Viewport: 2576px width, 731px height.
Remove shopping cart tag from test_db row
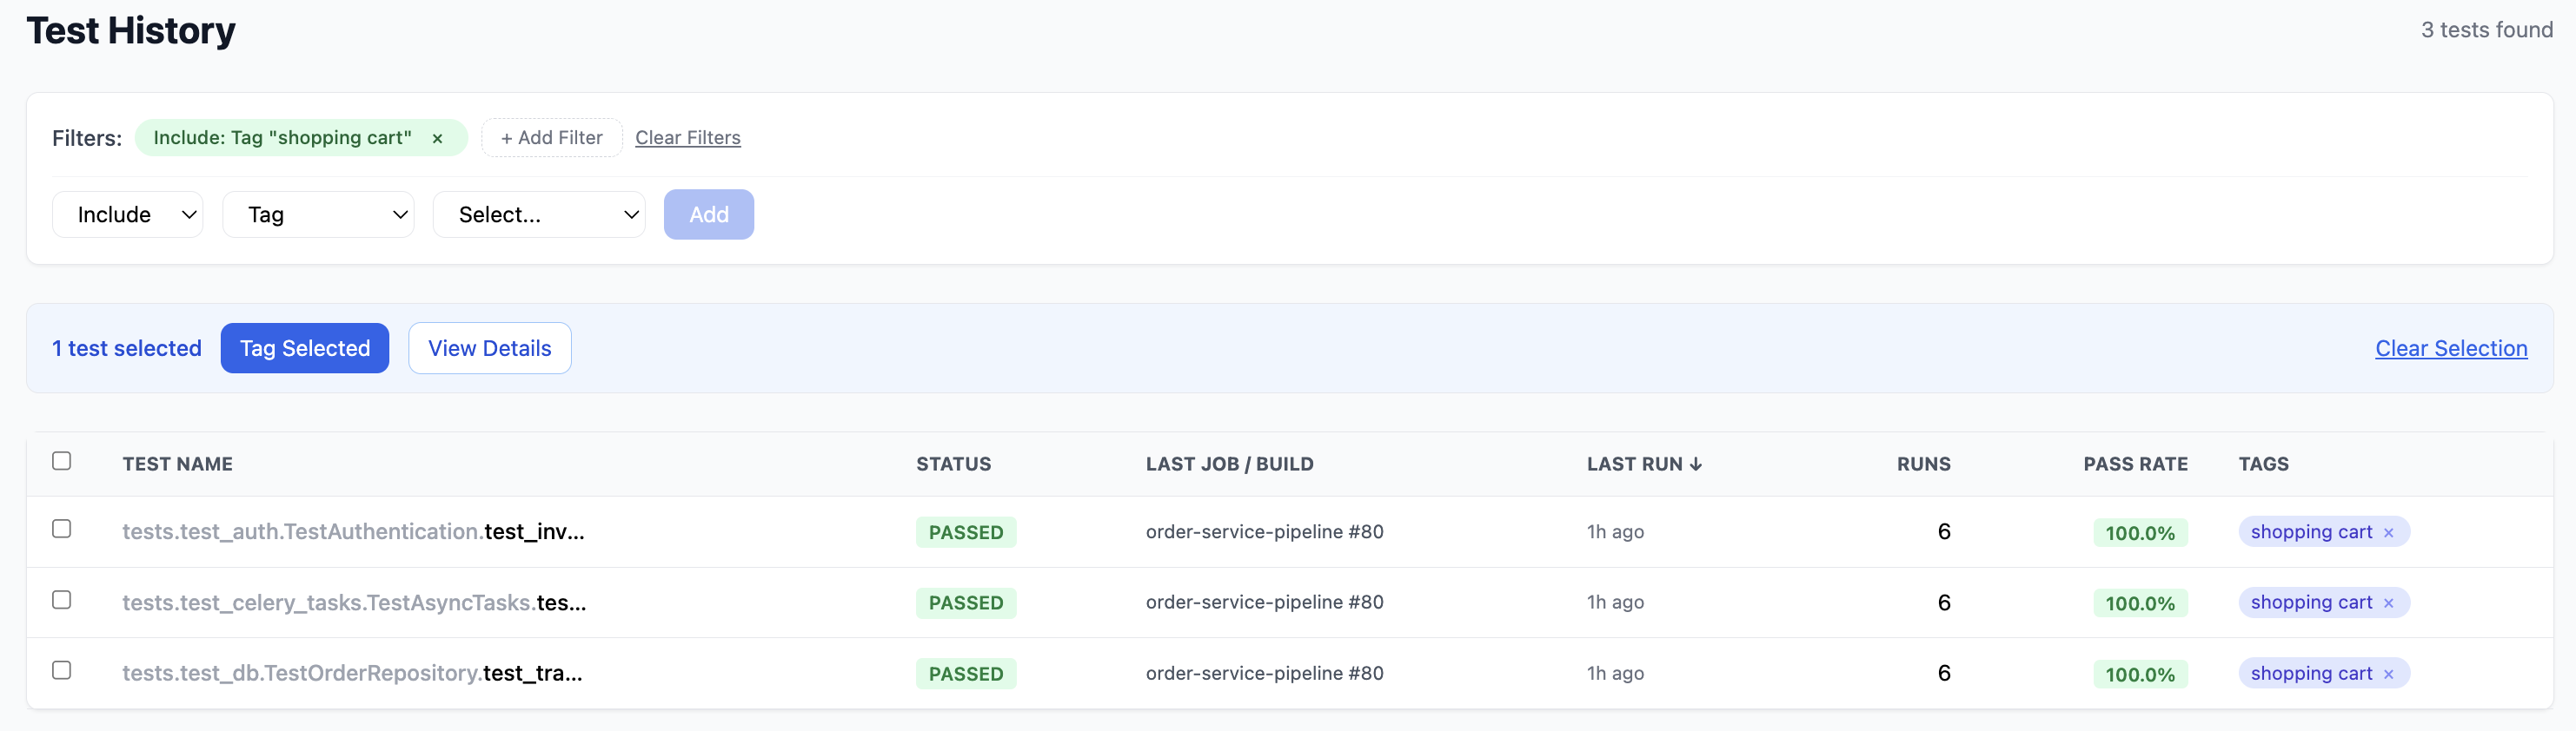tap(2388, 674)
